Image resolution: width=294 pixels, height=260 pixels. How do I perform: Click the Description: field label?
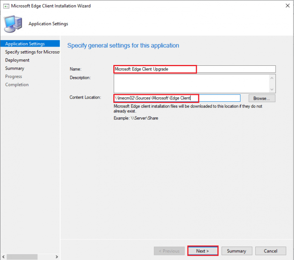click(80, 78)
